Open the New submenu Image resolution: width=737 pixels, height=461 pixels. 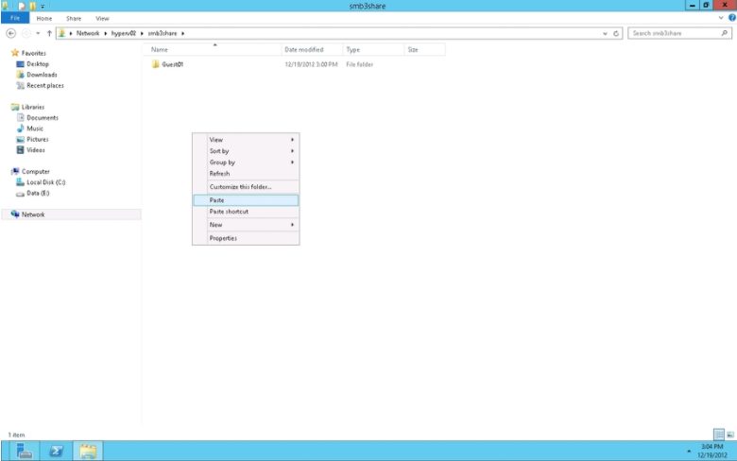click(x=246, y=225)
